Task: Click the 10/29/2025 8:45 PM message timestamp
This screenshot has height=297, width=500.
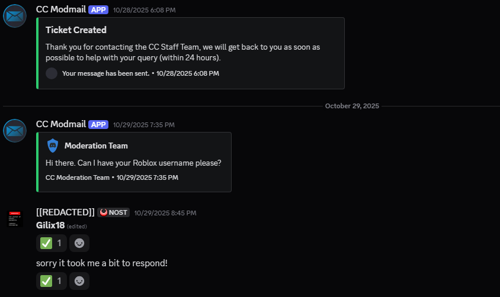Action: pos(165,213)
